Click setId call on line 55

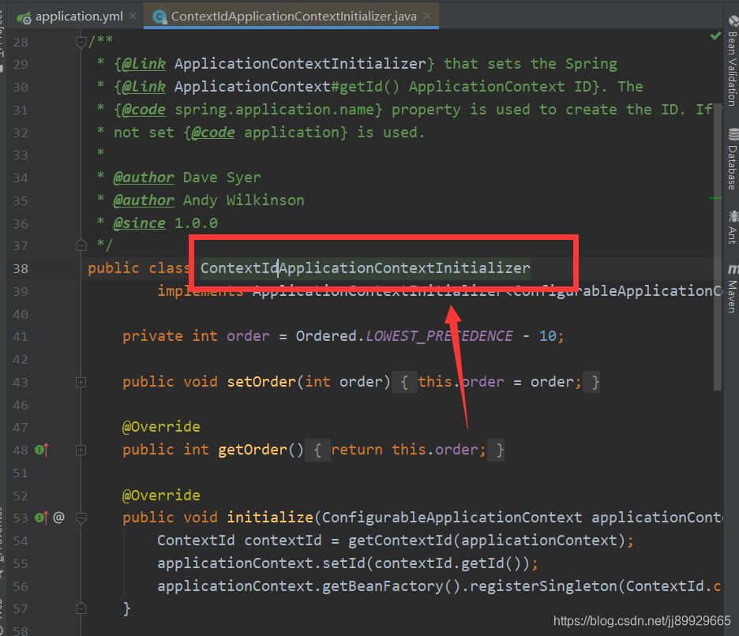343,563
